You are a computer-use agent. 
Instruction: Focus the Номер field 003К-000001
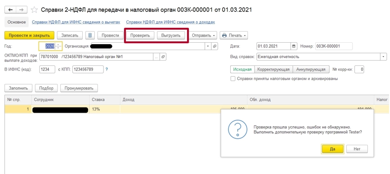pos(334,46)
